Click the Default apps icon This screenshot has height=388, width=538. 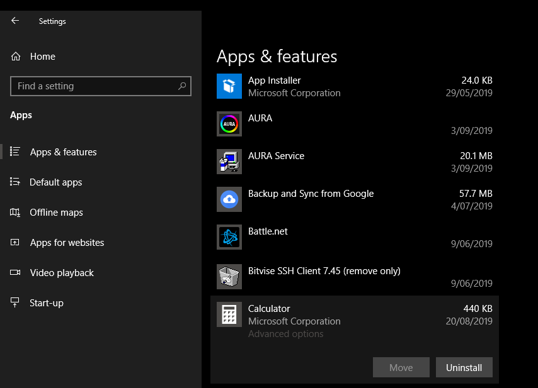tap(15, 182)
